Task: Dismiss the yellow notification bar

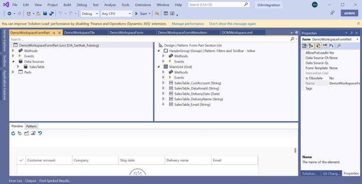Action: pos(358,24)
